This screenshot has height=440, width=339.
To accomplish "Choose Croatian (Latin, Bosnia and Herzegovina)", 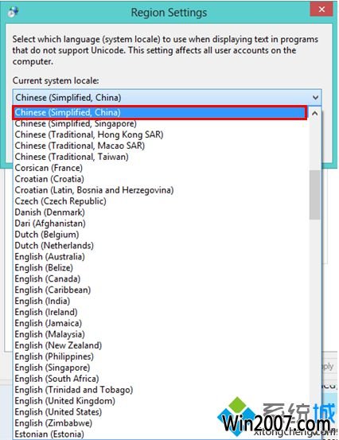I will click(160, 190).
